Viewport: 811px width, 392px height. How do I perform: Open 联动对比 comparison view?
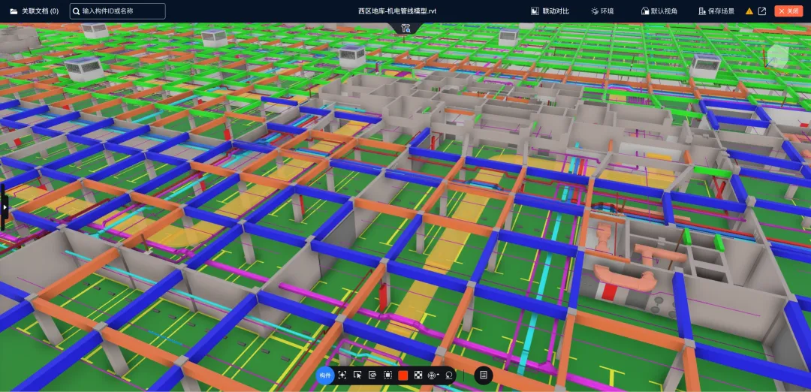point(550,11)
